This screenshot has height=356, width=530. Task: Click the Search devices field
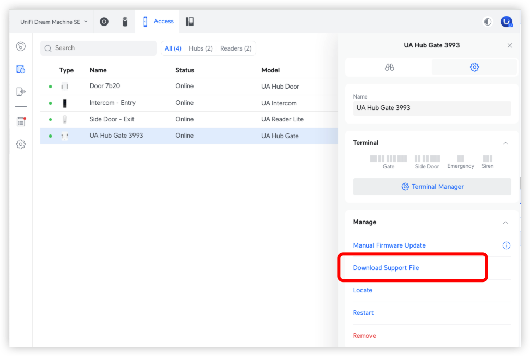[x=99, y=48]
